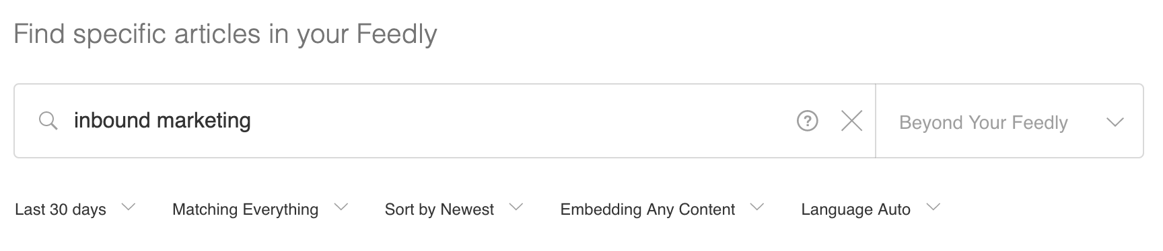The width and height of the screenshot is (1163, 251).
Task: Focus the inbound marketing search field
Action: tap(431, 121)
